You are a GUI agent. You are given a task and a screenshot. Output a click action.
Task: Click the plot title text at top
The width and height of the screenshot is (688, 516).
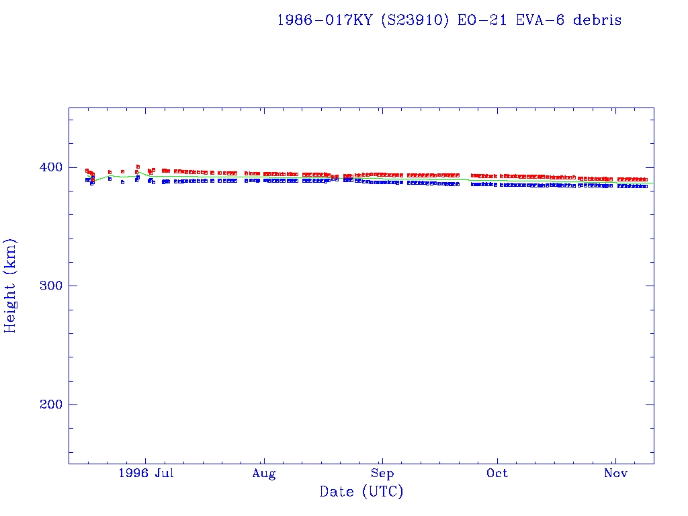coord(449,20)
